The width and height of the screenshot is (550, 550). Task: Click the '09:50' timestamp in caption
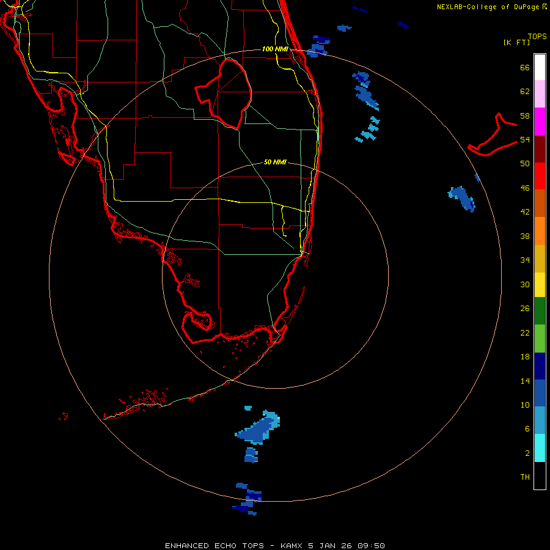click(x=371, y=546)
